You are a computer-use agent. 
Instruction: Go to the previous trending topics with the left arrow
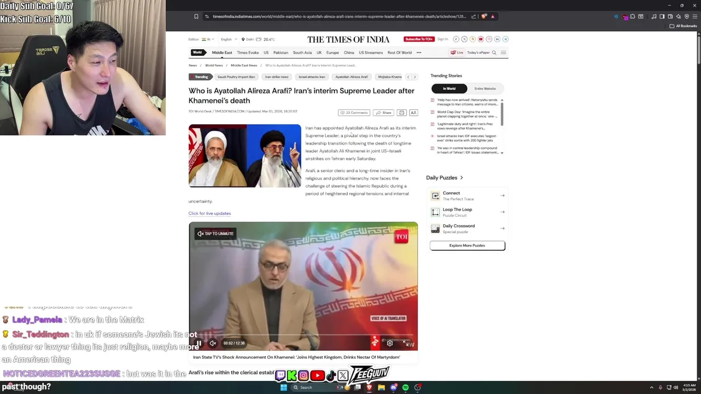(408, 77)
